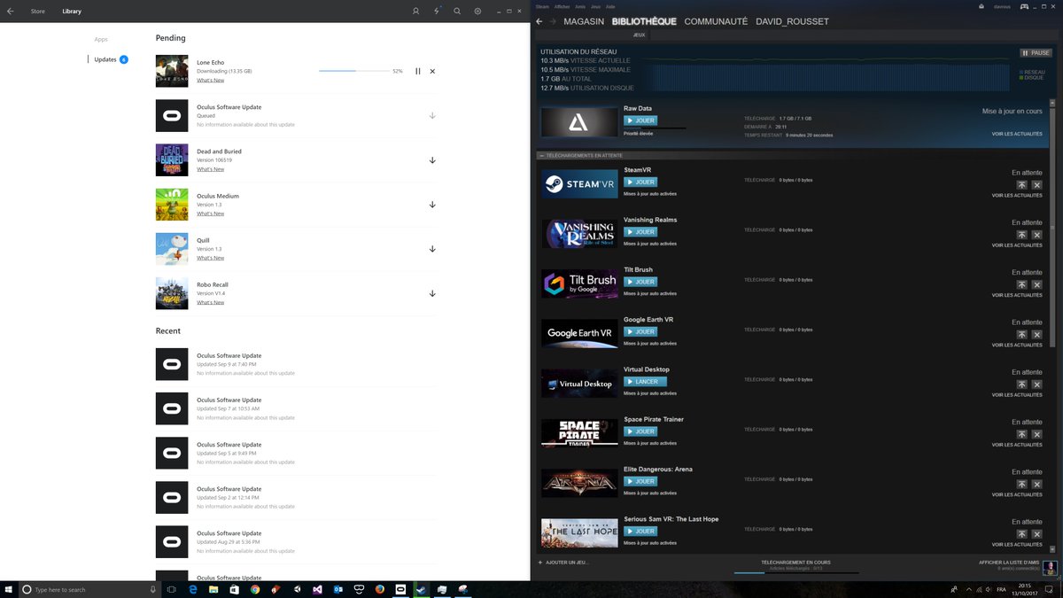Screen dimensions: 1063x598
Task: Open Steam Big Picture controller icon
Action: pyautogui.click(x=1024, y=6)
